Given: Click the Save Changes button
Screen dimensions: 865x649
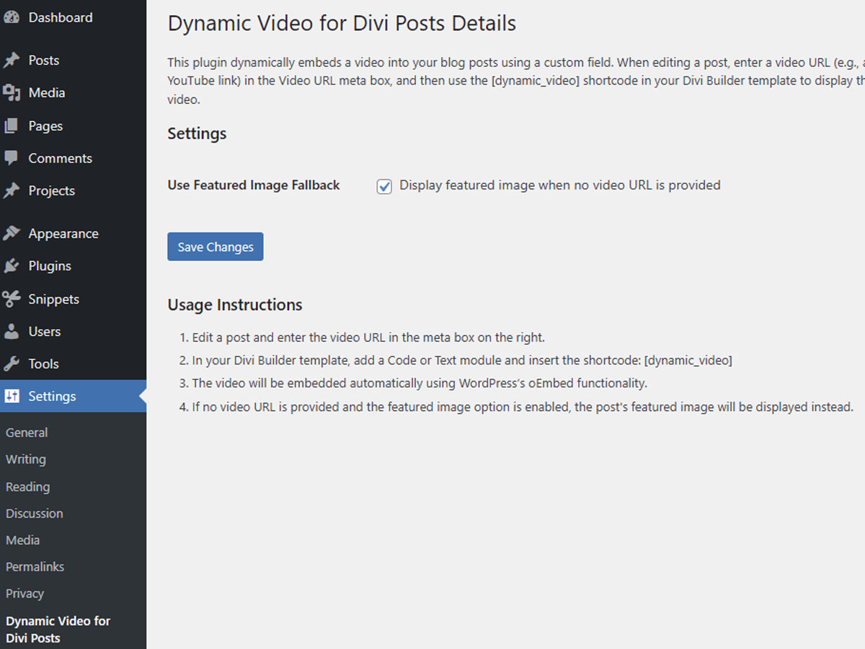Looking at the screenshot, I should pyautogui.click(x=216, y=247).
